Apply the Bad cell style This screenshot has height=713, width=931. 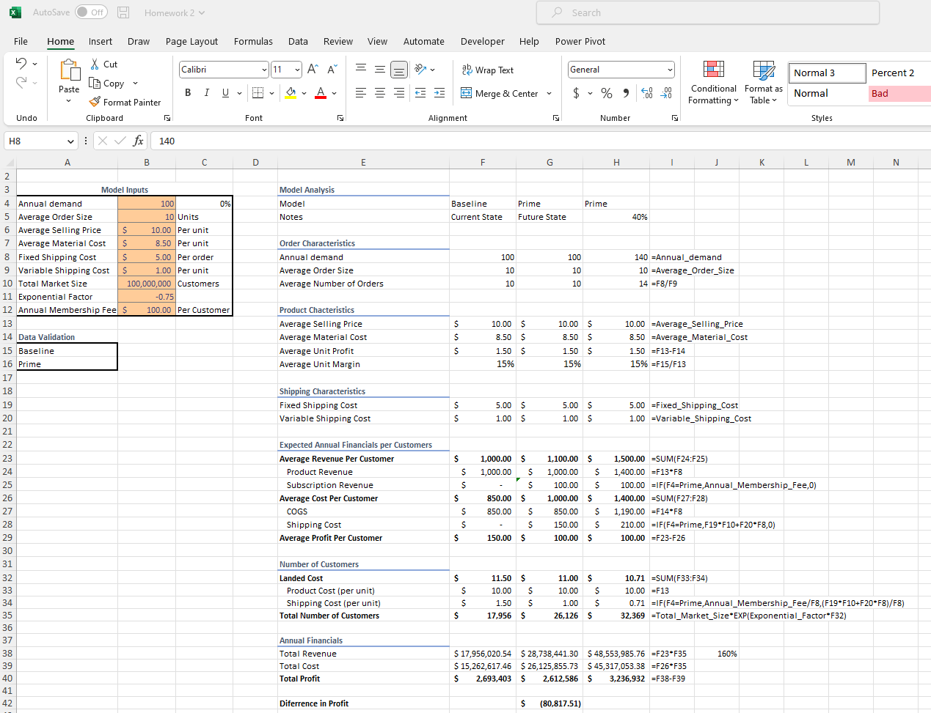point(899,94)
